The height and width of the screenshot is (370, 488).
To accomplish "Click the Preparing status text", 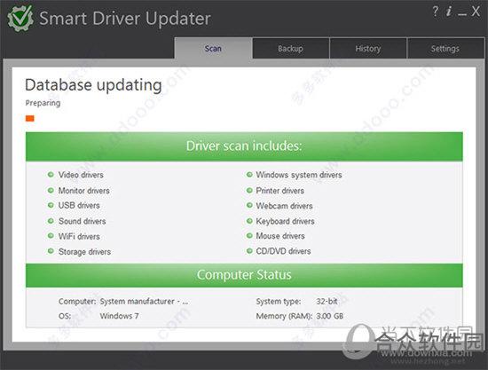I will (43, 103).
